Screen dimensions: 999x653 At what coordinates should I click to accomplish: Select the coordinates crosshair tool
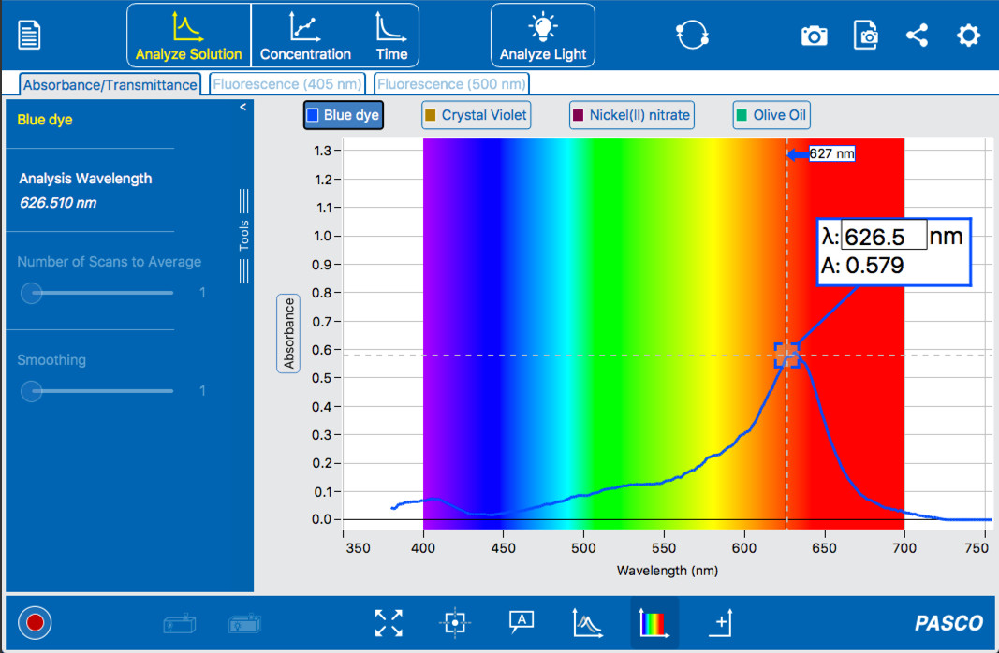(455, 622)
